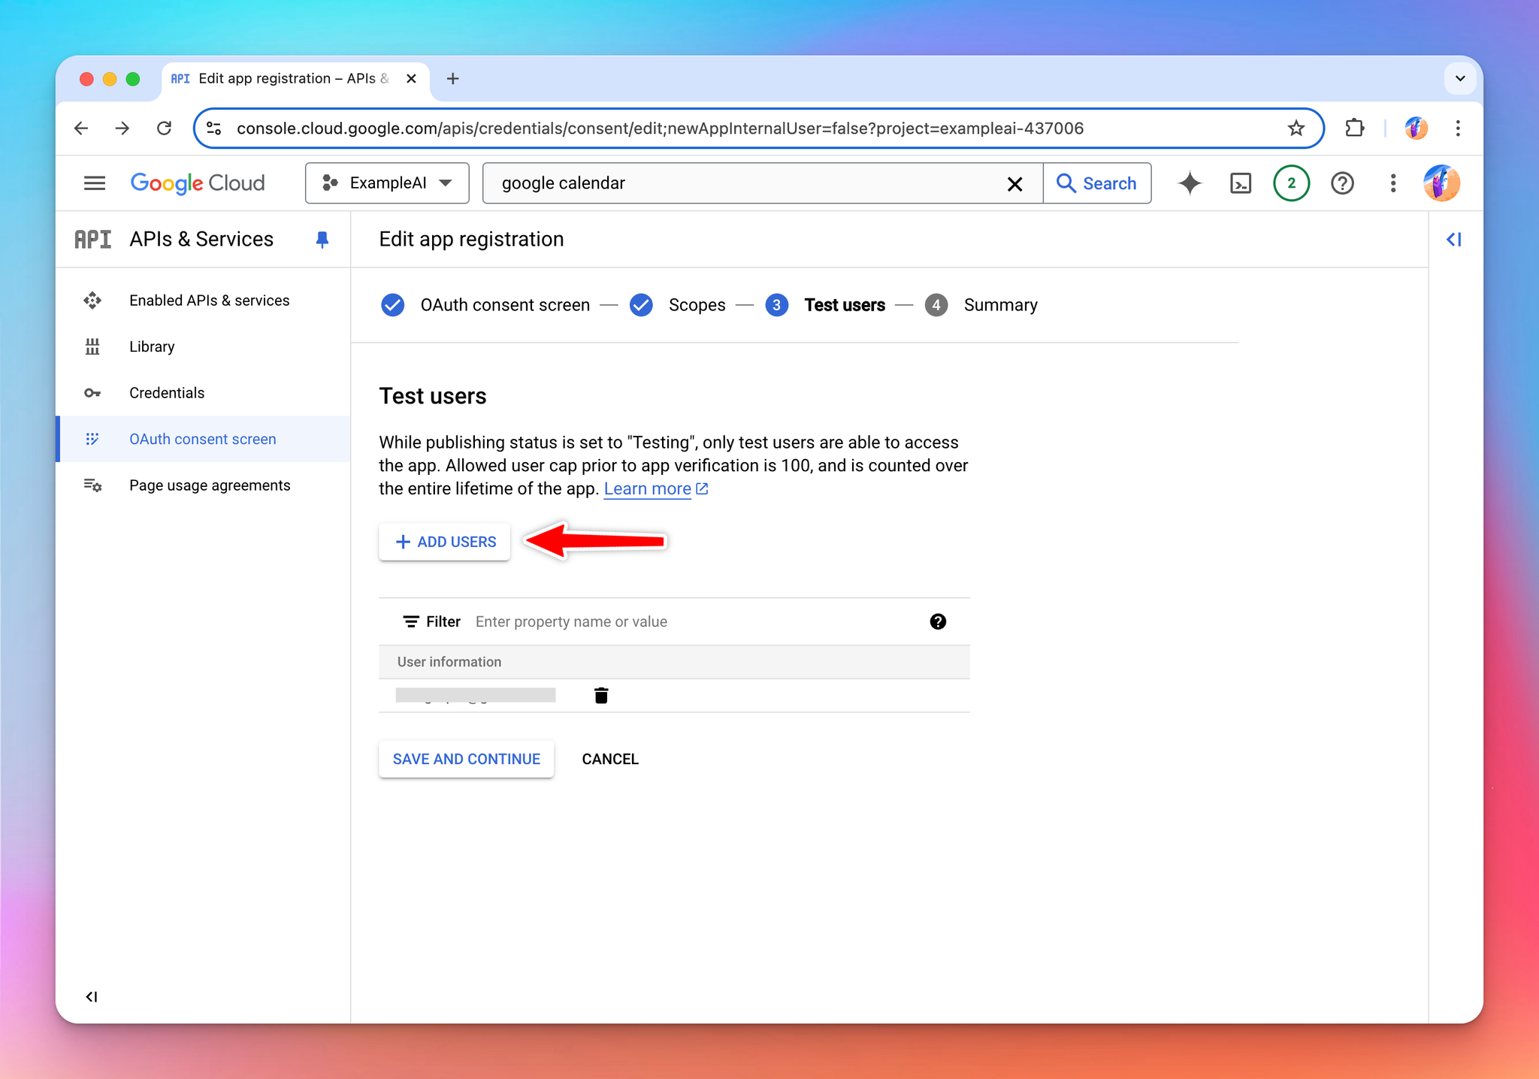Open ExampleAI project selector dropdown

(x=387, y=183)
